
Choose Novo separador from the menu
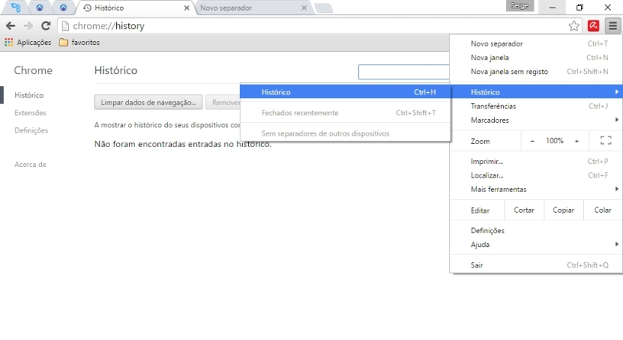pyautogui.click(x=536, y=43)
